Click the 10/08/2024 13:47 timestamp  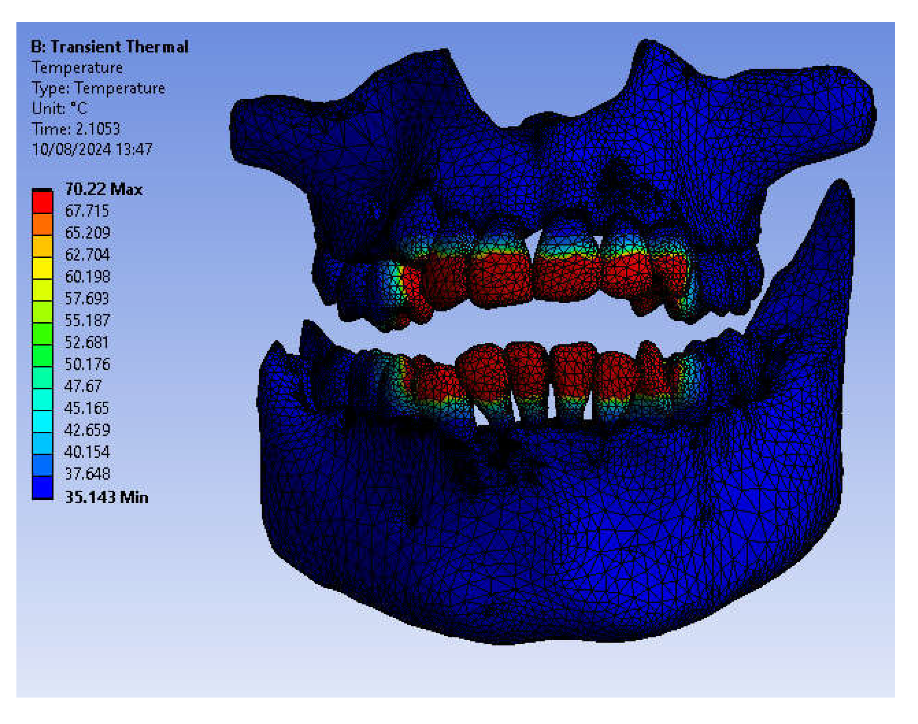pyautogui.click(x=92, y=149)
